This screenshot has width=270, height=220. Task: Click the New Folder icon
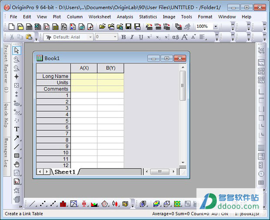click(20, 27)
